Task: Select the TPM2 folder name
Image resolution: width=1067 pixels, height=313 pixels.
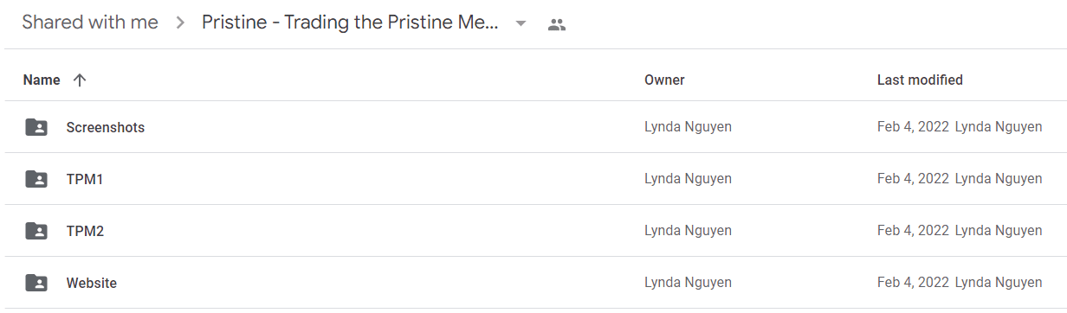Action: coord(85,231)
